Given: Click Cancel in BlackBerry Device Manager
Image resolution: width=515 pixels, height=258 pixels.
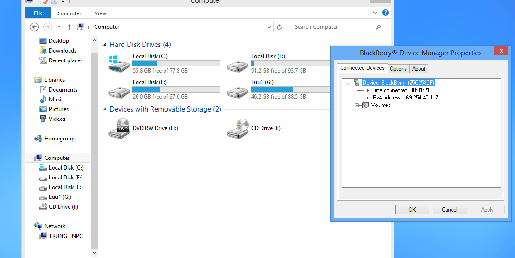Looking at the screenshot, I should [x=450, y=210].
